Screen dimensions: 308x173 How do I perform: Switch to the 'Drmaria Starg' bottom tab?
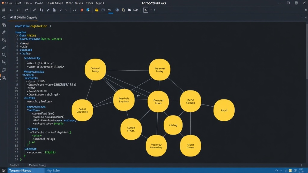[x=37, y=165]
